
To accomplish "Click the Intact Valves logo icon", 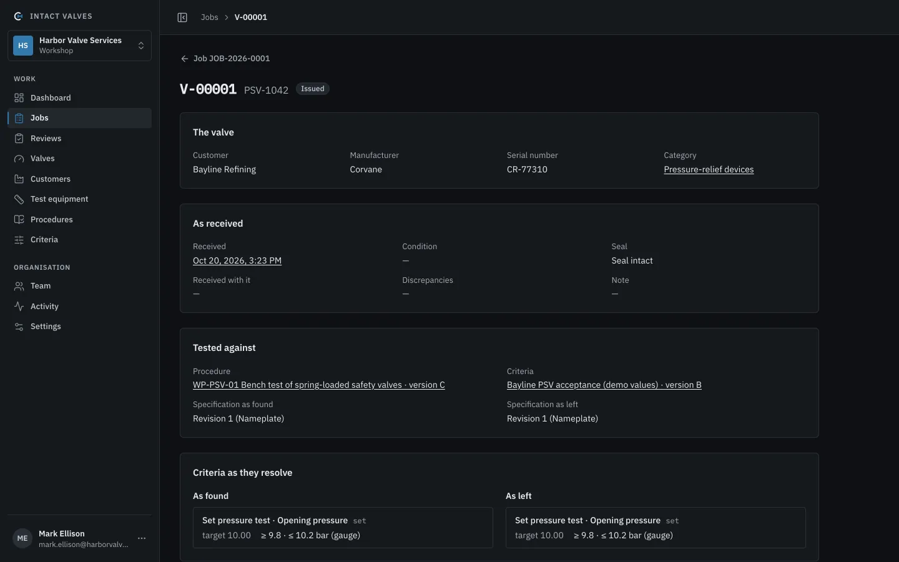I will pyautogui.click(x=19, y=16).
